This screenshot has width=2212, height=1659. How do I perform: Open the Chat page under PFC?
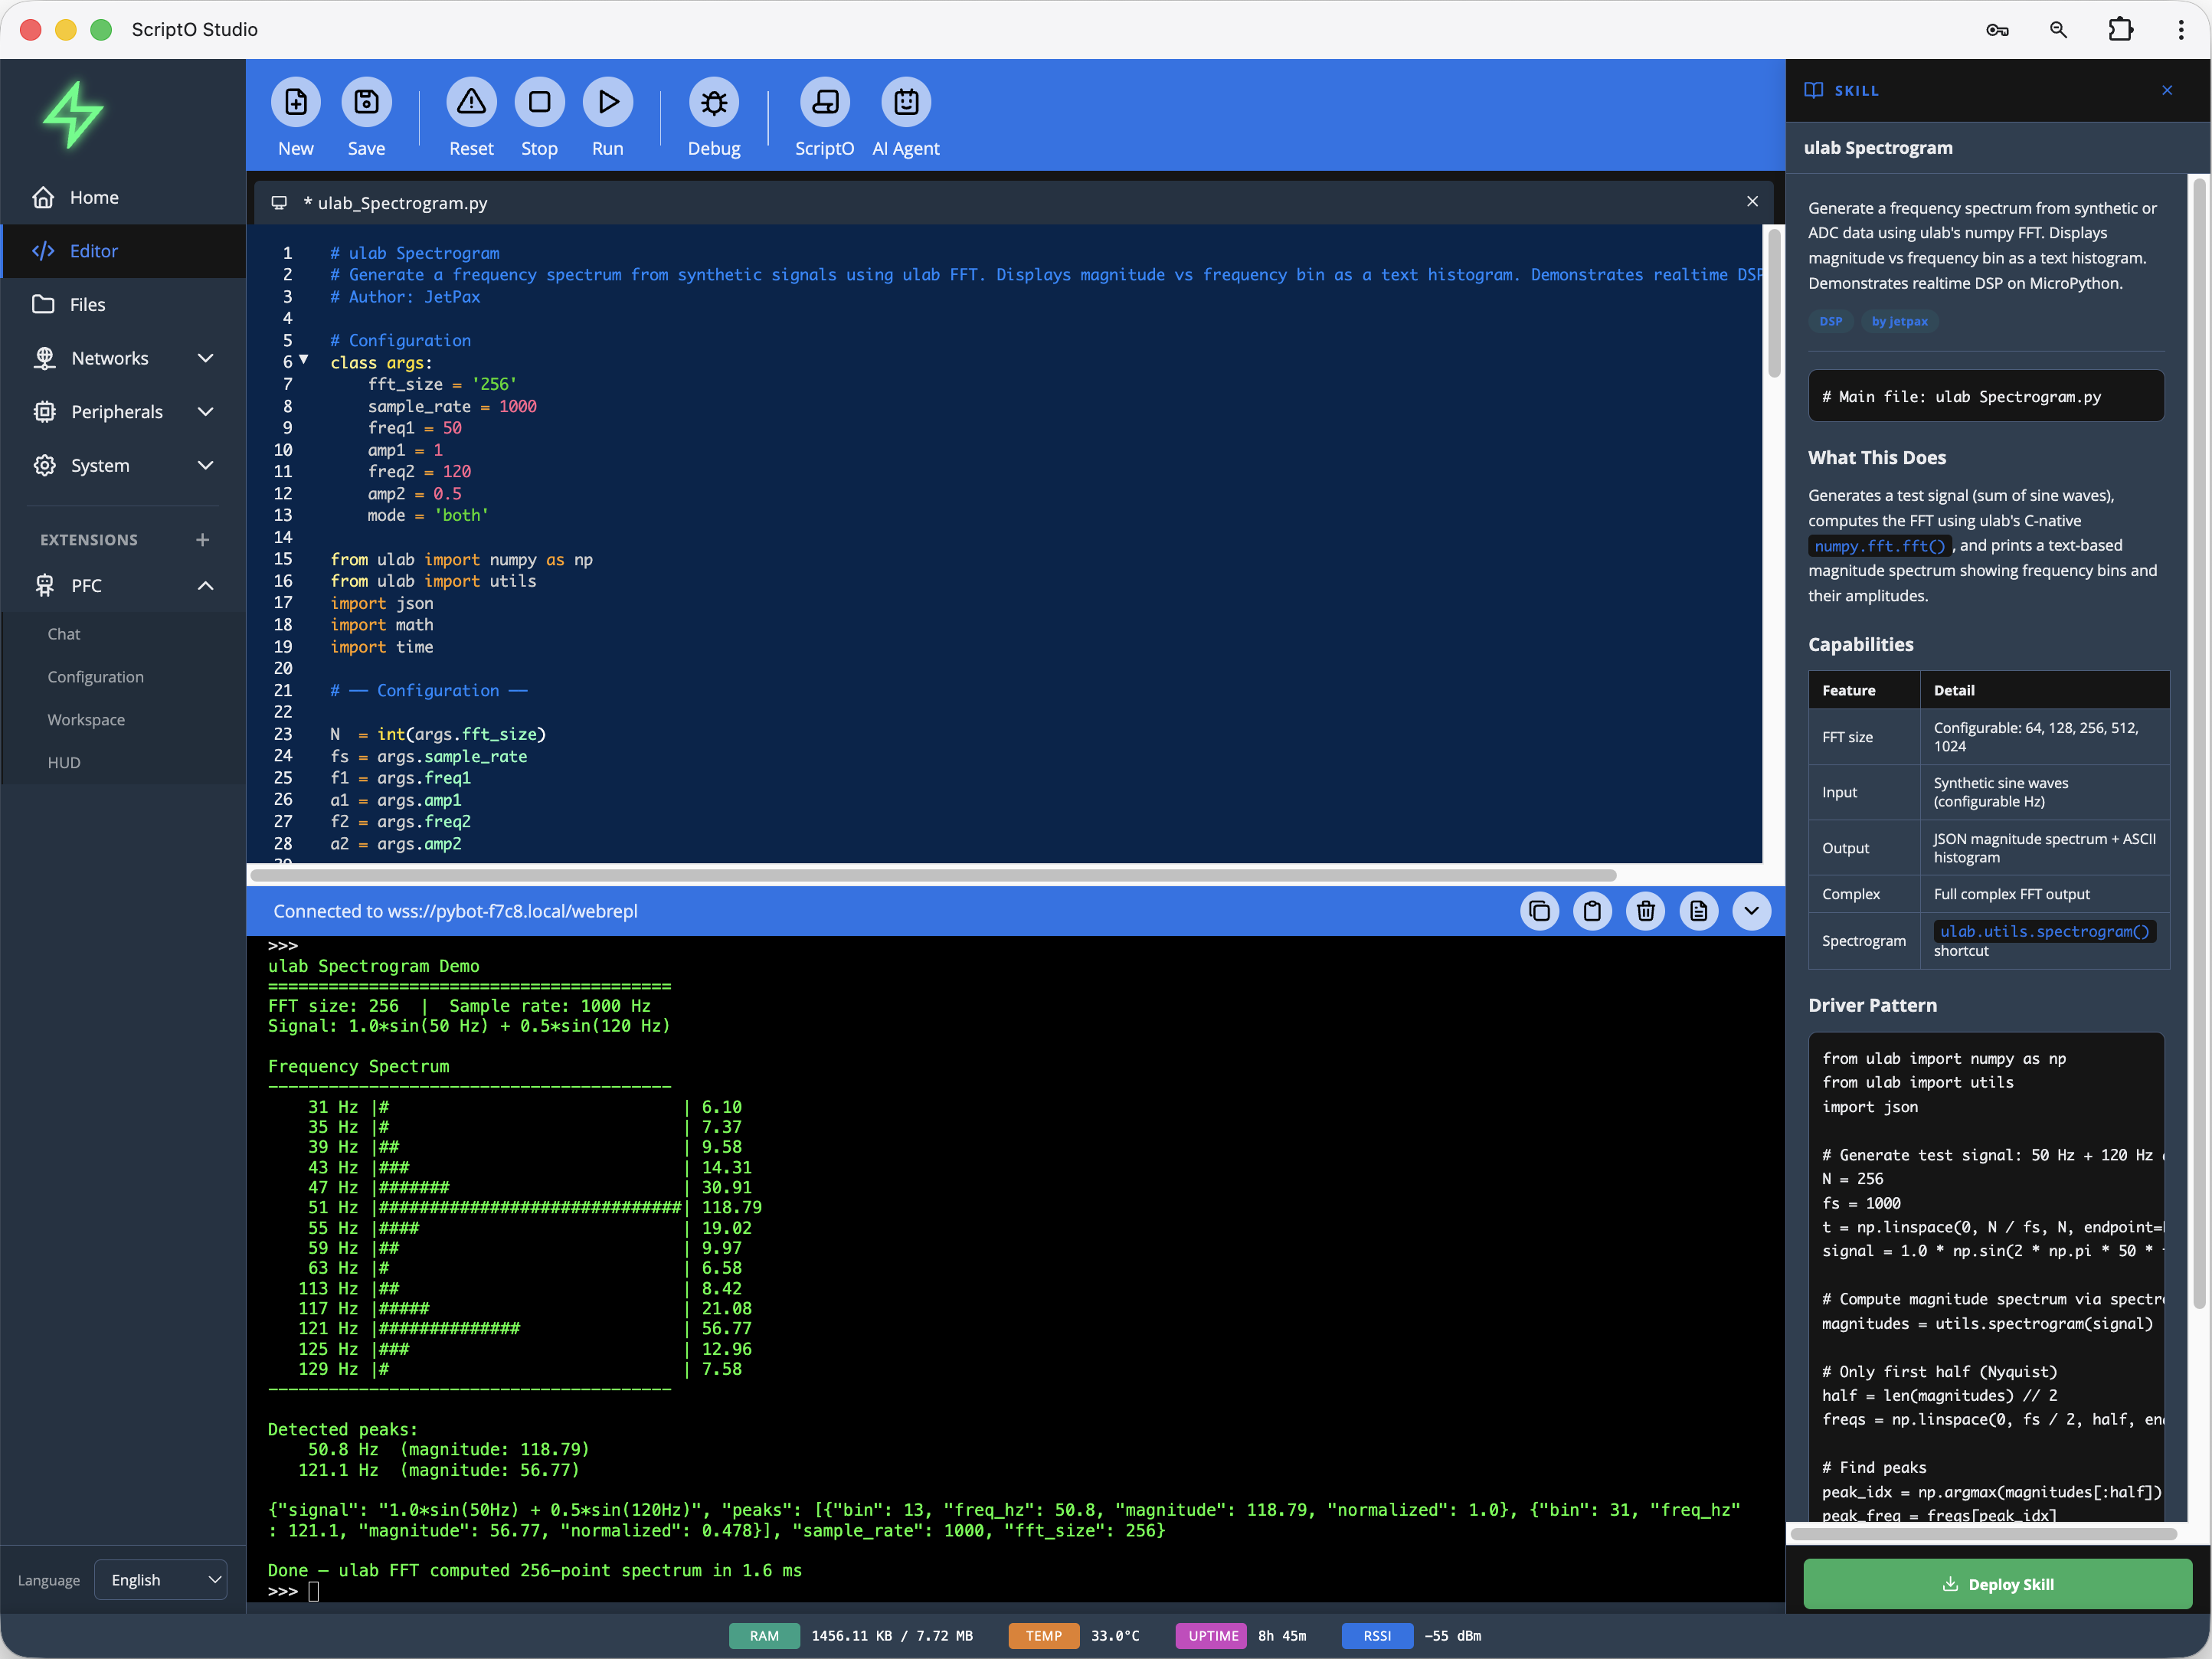63,633
